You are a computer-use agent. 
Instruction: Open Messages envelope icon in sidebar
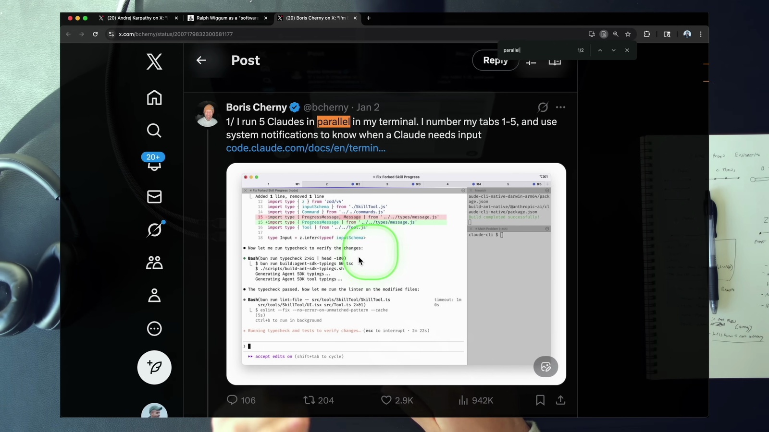(154, 197)
